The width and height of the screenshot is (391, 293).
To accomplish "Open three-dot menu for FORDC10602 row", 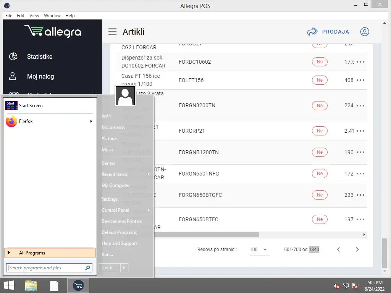I will pyautogui.click(x=360, y=62).
